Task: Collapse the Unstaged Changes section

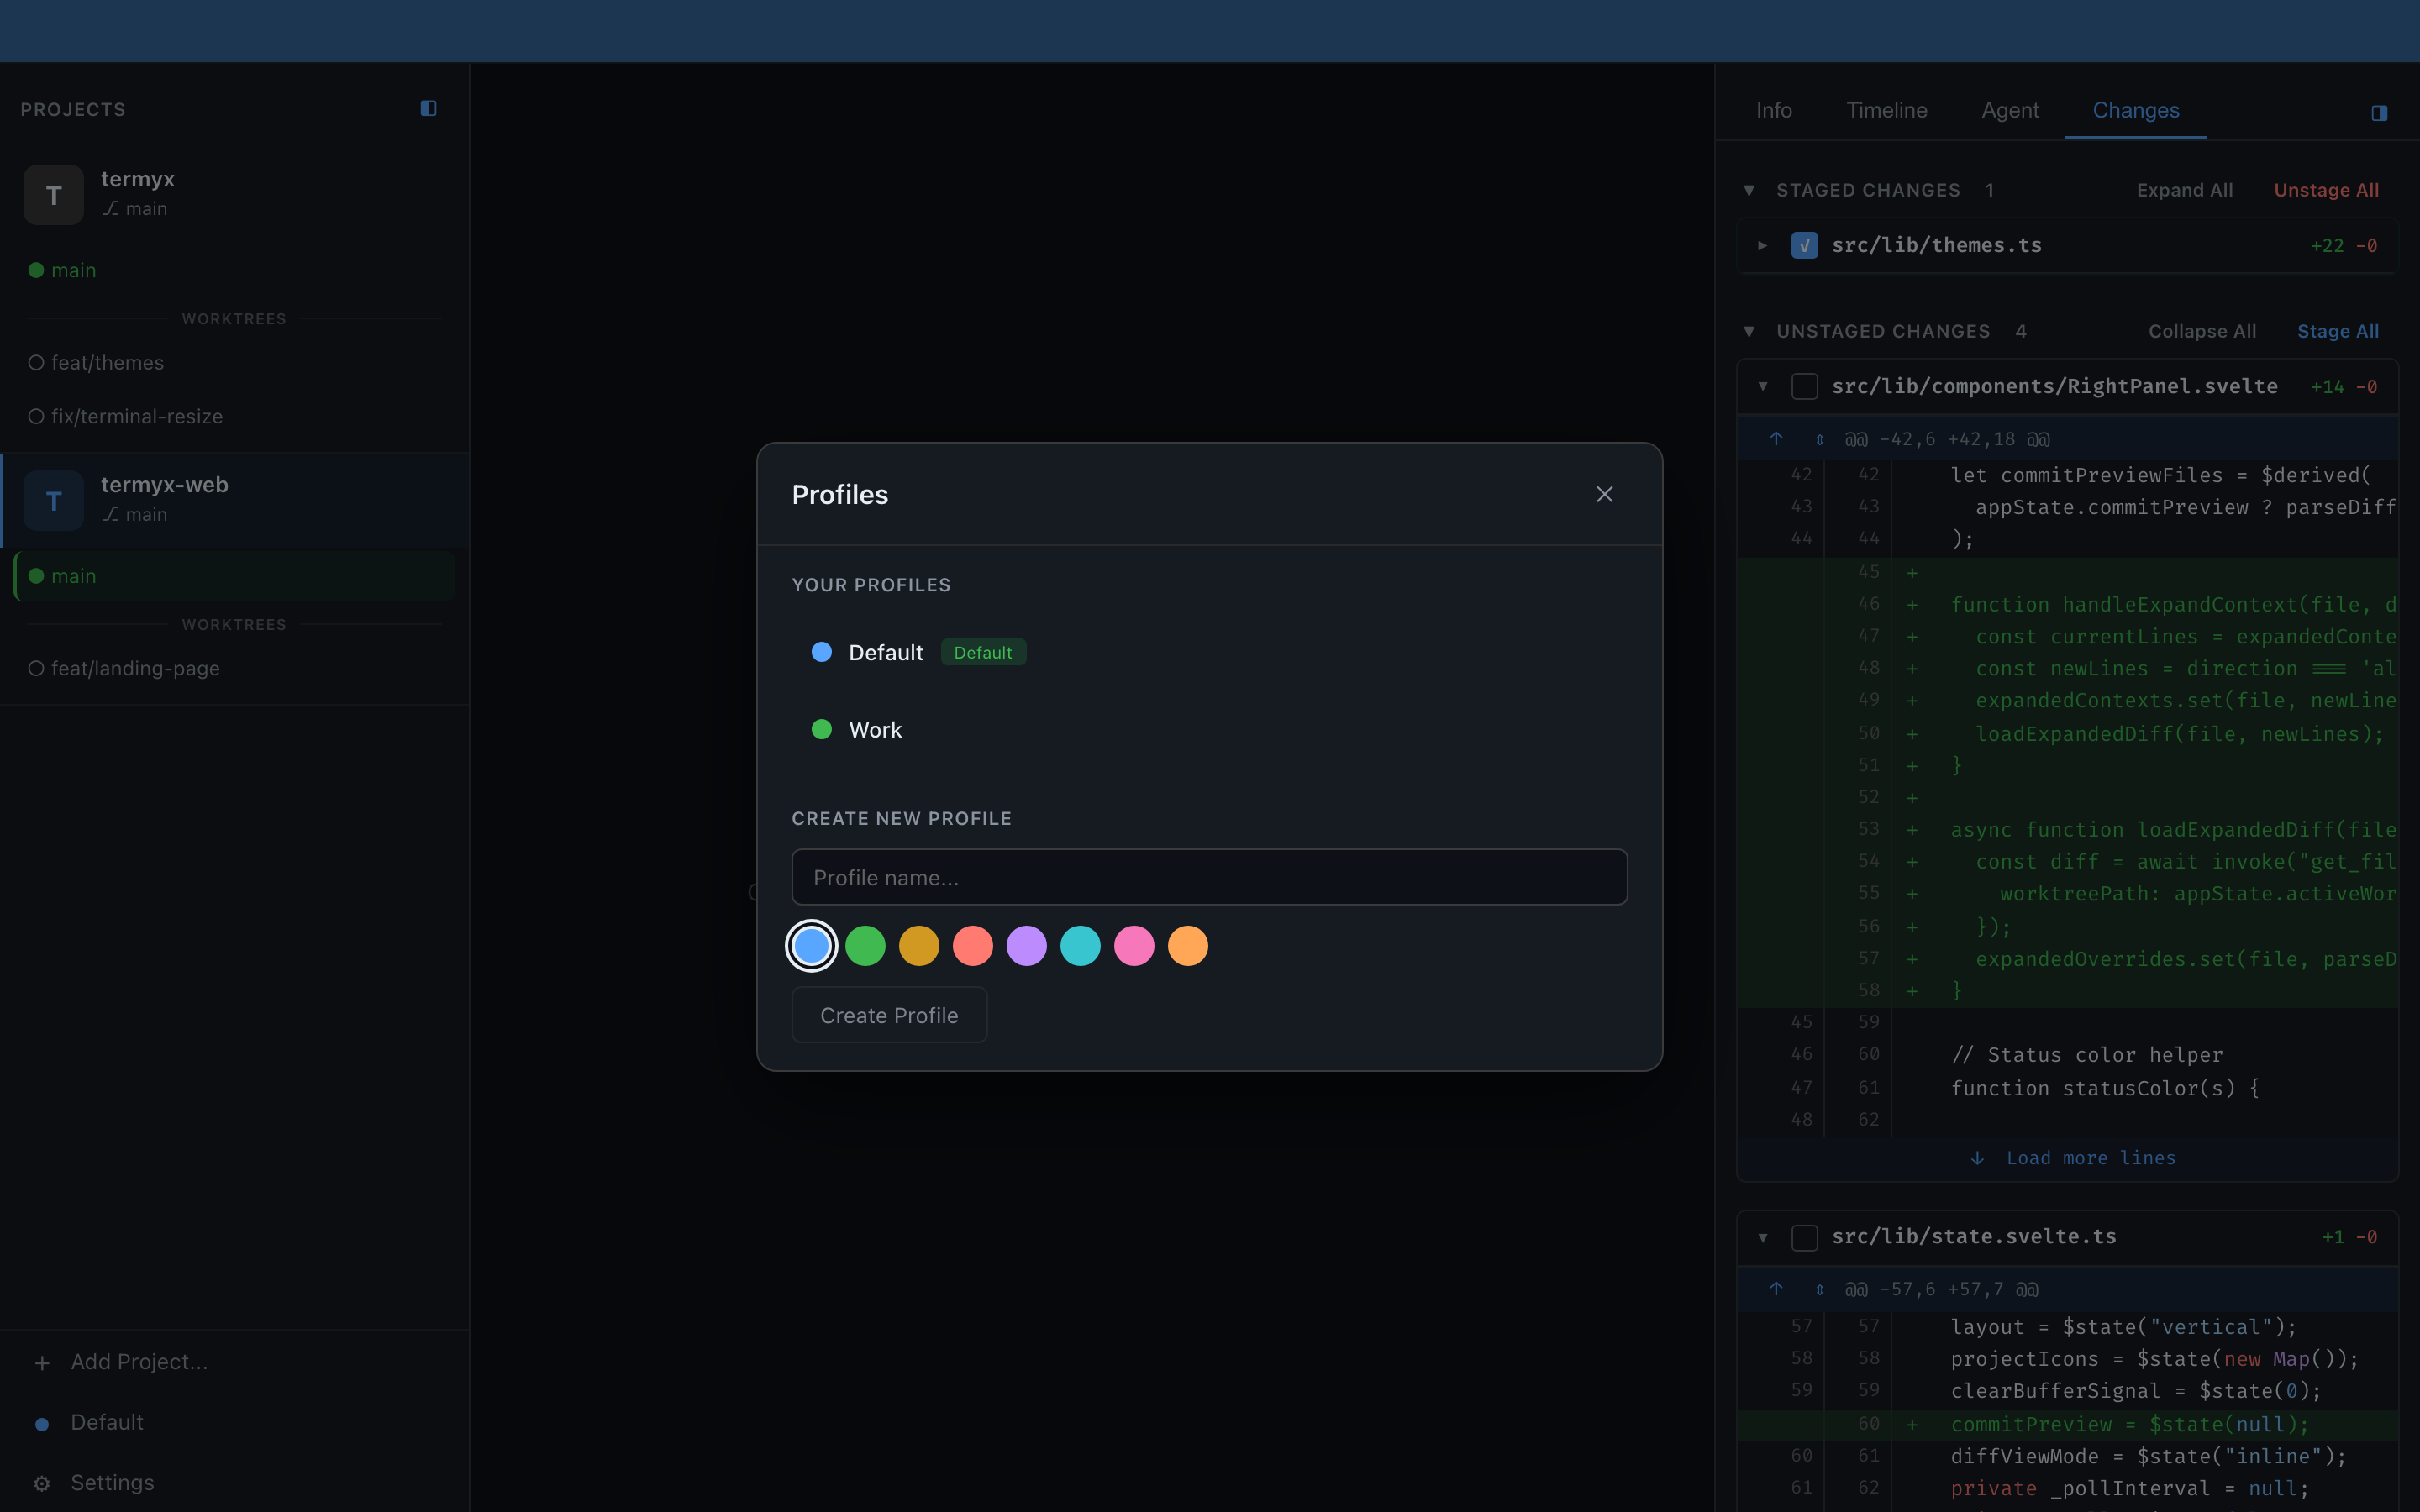Action: [1749, 331]
